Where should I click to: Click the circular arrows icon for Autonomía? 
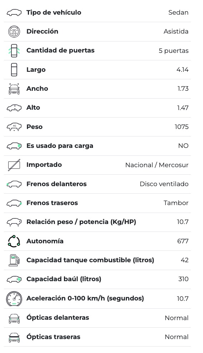coord(14,241)
